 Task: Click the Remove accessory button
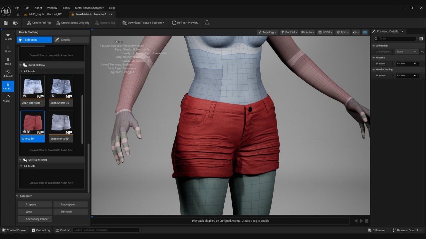click(x=71, y=211)
